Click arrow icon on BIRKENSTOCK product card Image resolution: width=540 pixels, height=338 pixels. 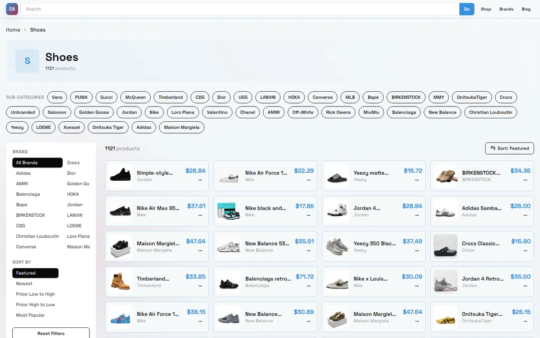[x=525, y=180]
